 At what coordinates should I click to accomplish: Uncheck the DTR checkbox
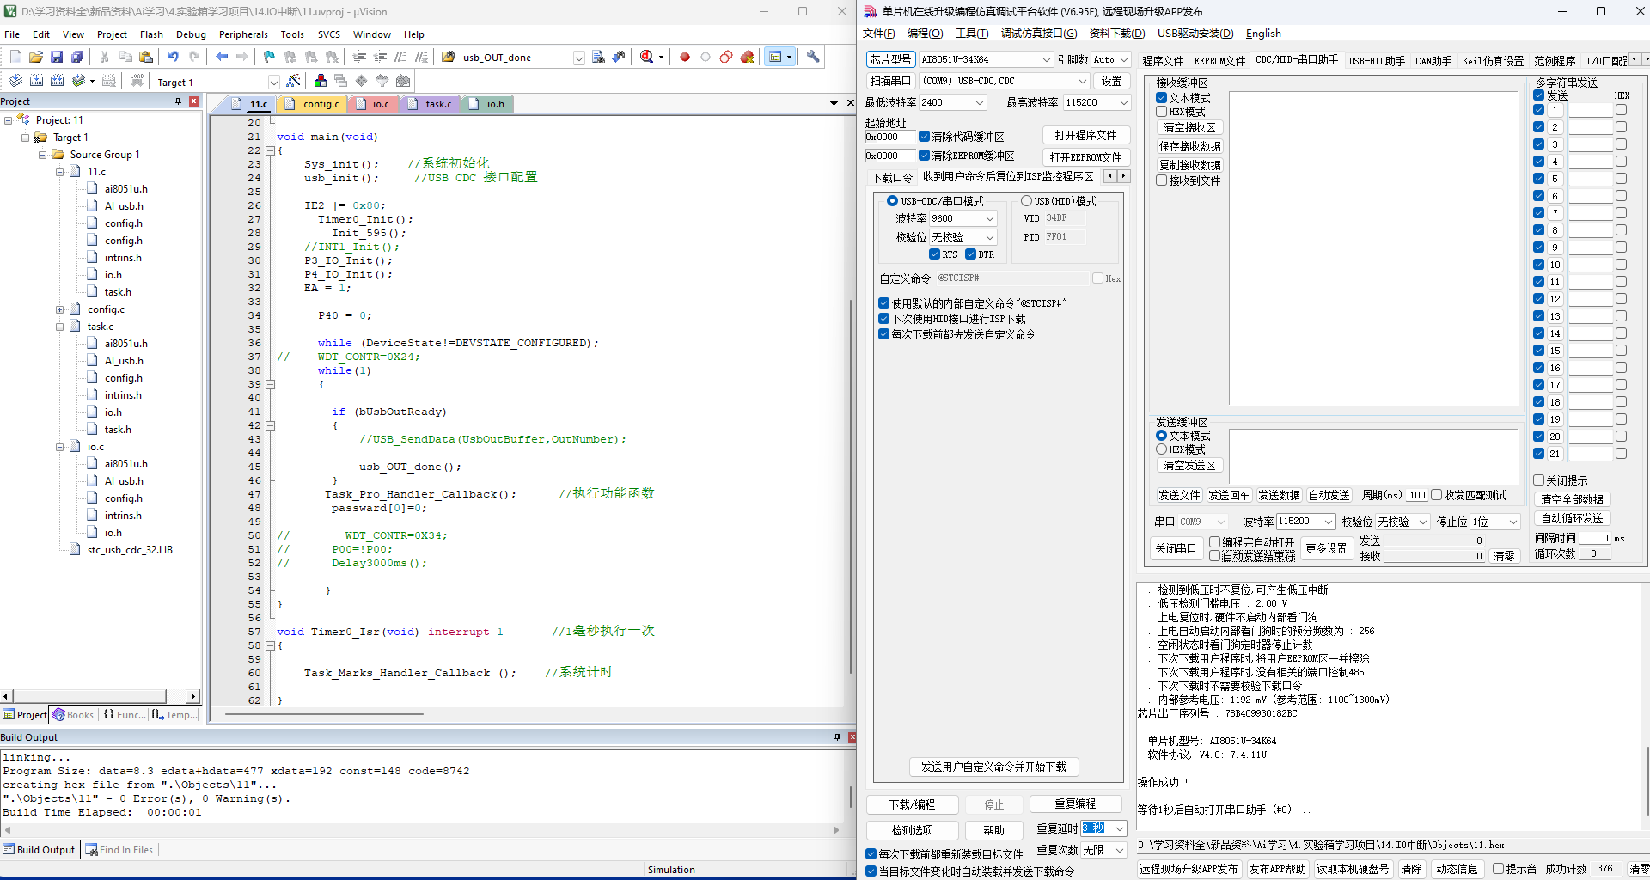(970, 254)
